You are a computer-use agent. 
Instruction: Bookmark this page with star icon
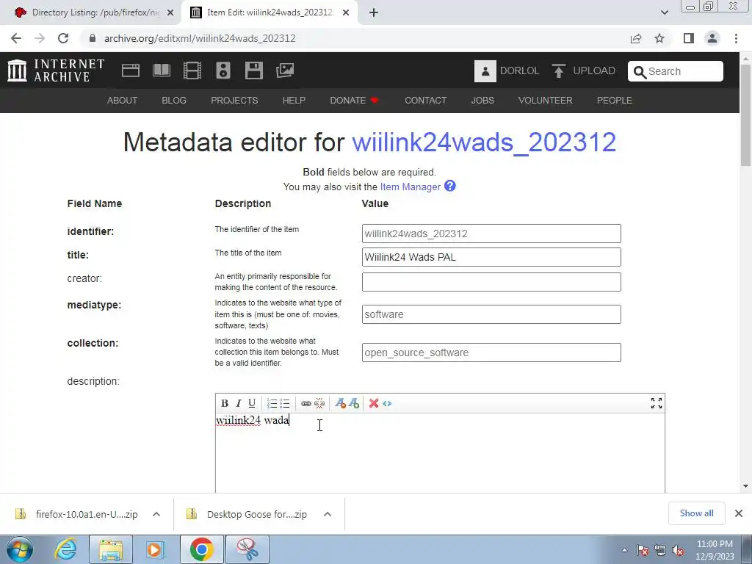[659, 38]
